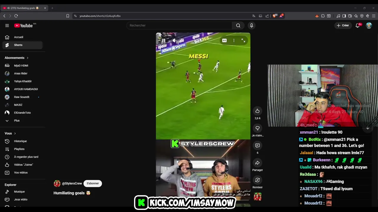
Task: Open the sound thumbnail below Remixer
Action: (x=258, y=196)
